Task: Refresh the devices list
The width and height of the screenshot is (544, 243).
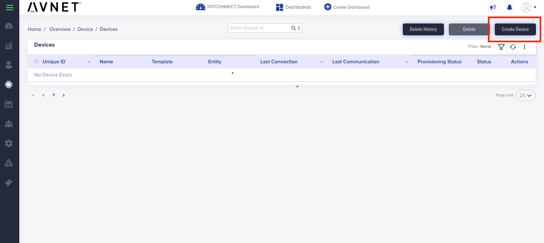Action: (x=513, y=47)
